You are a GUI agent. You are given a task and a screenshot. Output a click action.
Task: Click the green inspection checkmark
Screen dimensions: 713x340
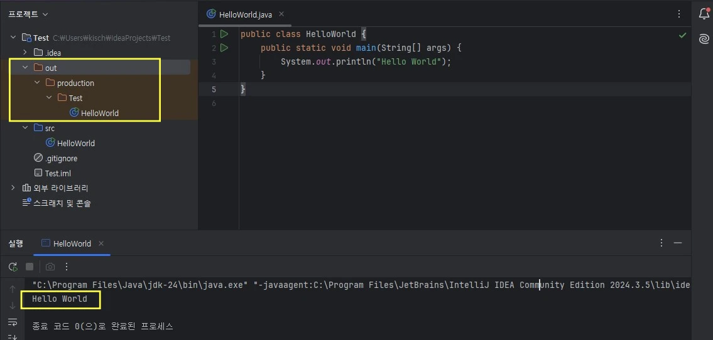[682, 35]
